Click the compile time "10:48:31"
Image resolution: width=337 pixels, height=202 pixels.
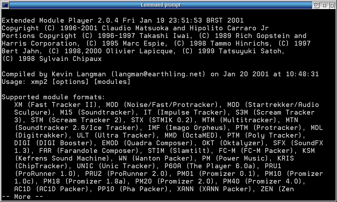pos(302,74)
